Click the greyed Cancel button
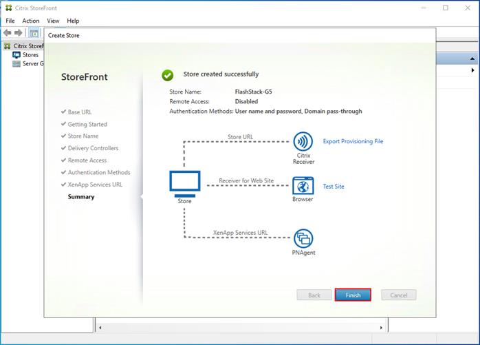Image resolution: width=480 pixels, height=345 pixels. point(399,295)
